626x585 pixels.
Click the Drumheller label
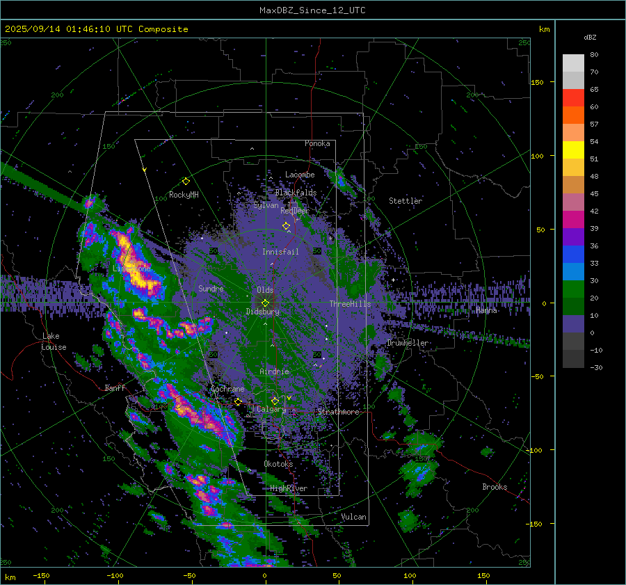pos(408,343)
